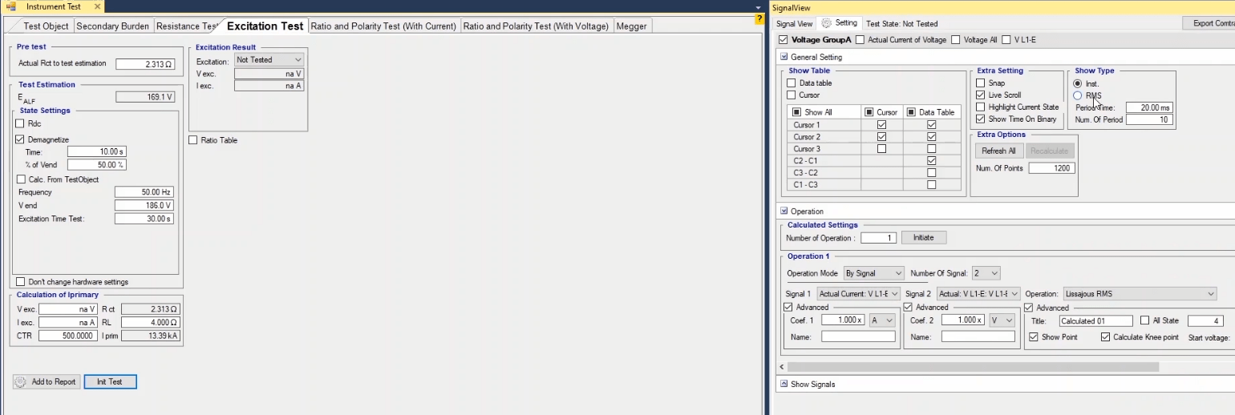
Task: Switch to the Megger tab
Action: (631, 26)
